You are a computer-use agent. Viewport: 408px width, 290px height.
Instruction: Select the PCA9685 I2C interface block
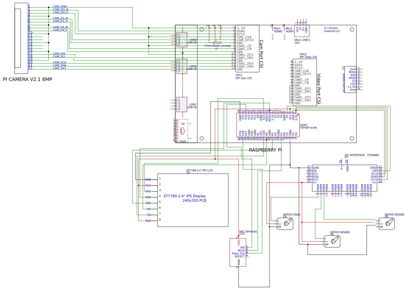[345, 178]
